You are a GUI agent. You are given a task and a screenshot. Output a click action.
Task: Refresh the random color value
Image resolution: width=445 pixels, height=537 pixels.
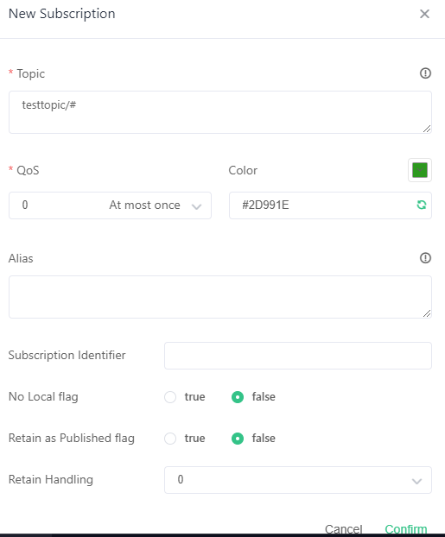tap(422, 205)
